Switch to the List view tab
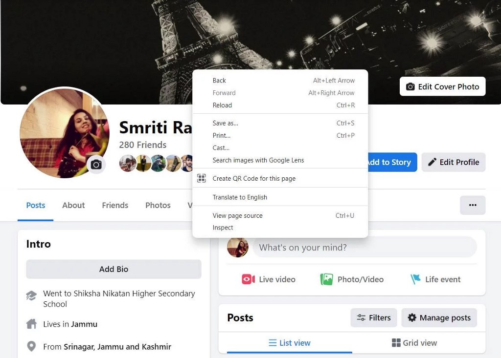Image resolution: width=501 pixels, height=358 pixels. click(x=290, y=343)
